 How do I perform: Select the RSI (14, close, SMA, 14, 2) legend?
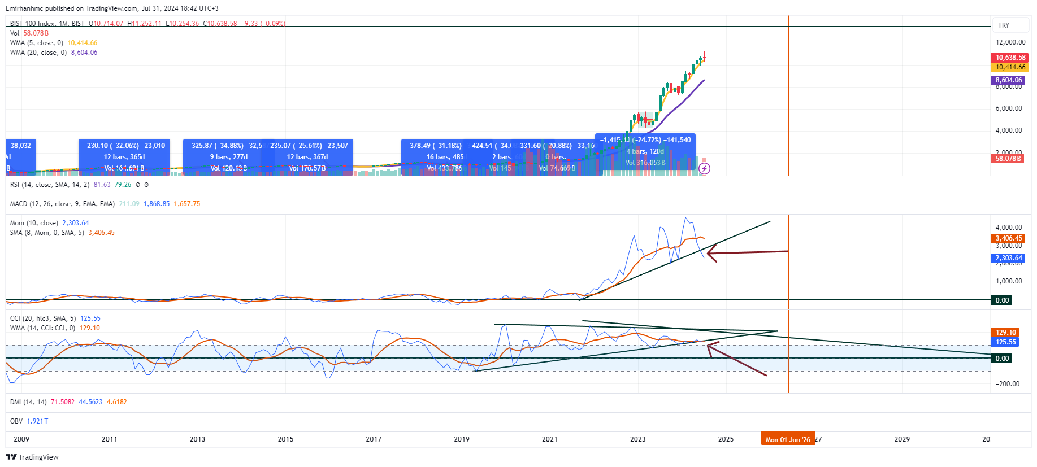pos(79,185)
